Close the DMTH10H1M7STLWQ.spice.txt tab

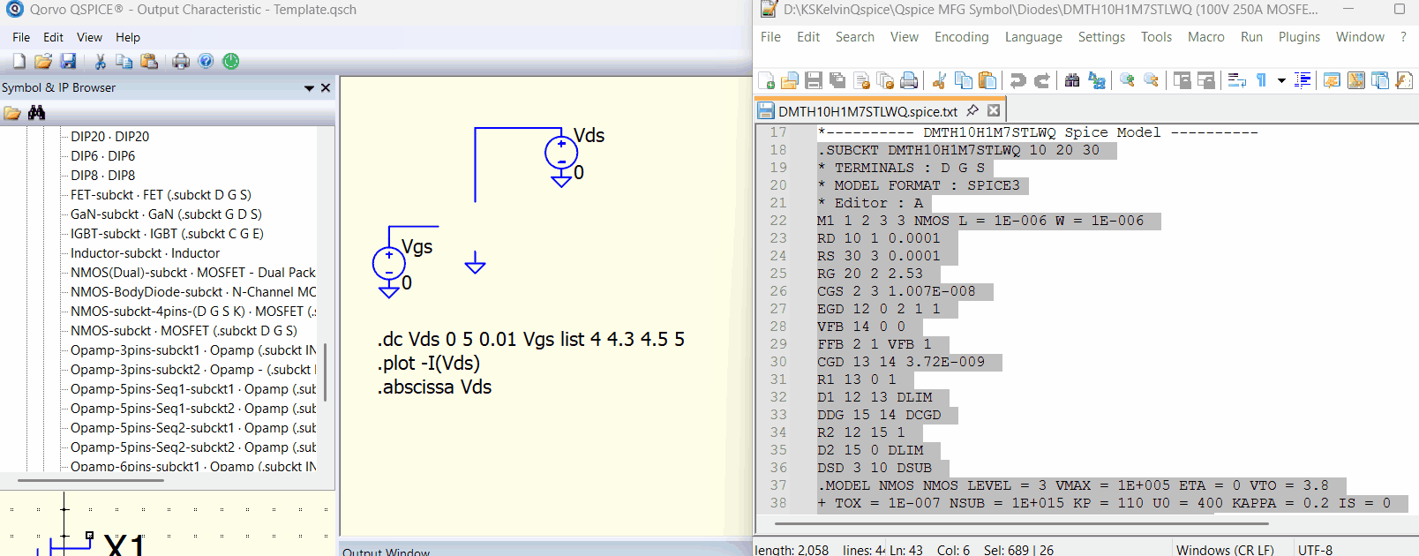(994, 111)
